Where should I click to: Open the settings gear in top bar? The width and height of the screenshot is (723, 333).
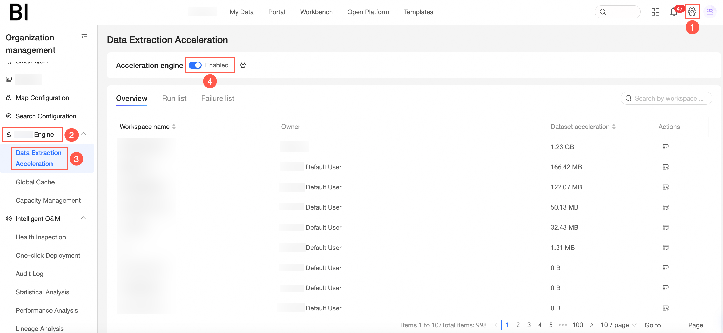click(692, 12)
